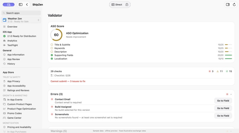239x133 pixels.
Task: Click 'No build selected for this version'
Action: (x=72, y=110)
